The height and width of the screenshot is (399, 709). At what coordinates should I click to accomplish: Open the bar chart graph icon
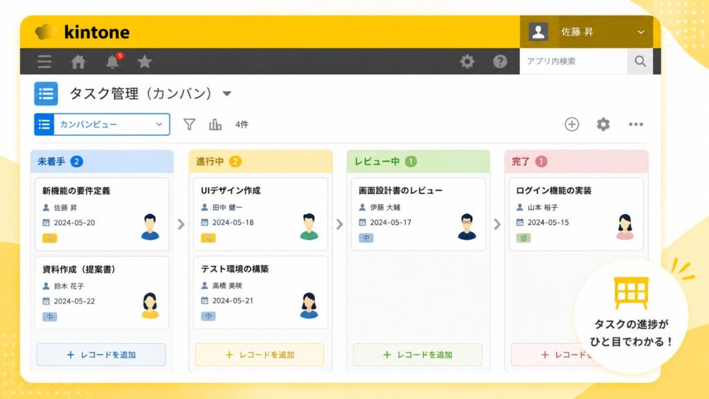coord(215,125)
